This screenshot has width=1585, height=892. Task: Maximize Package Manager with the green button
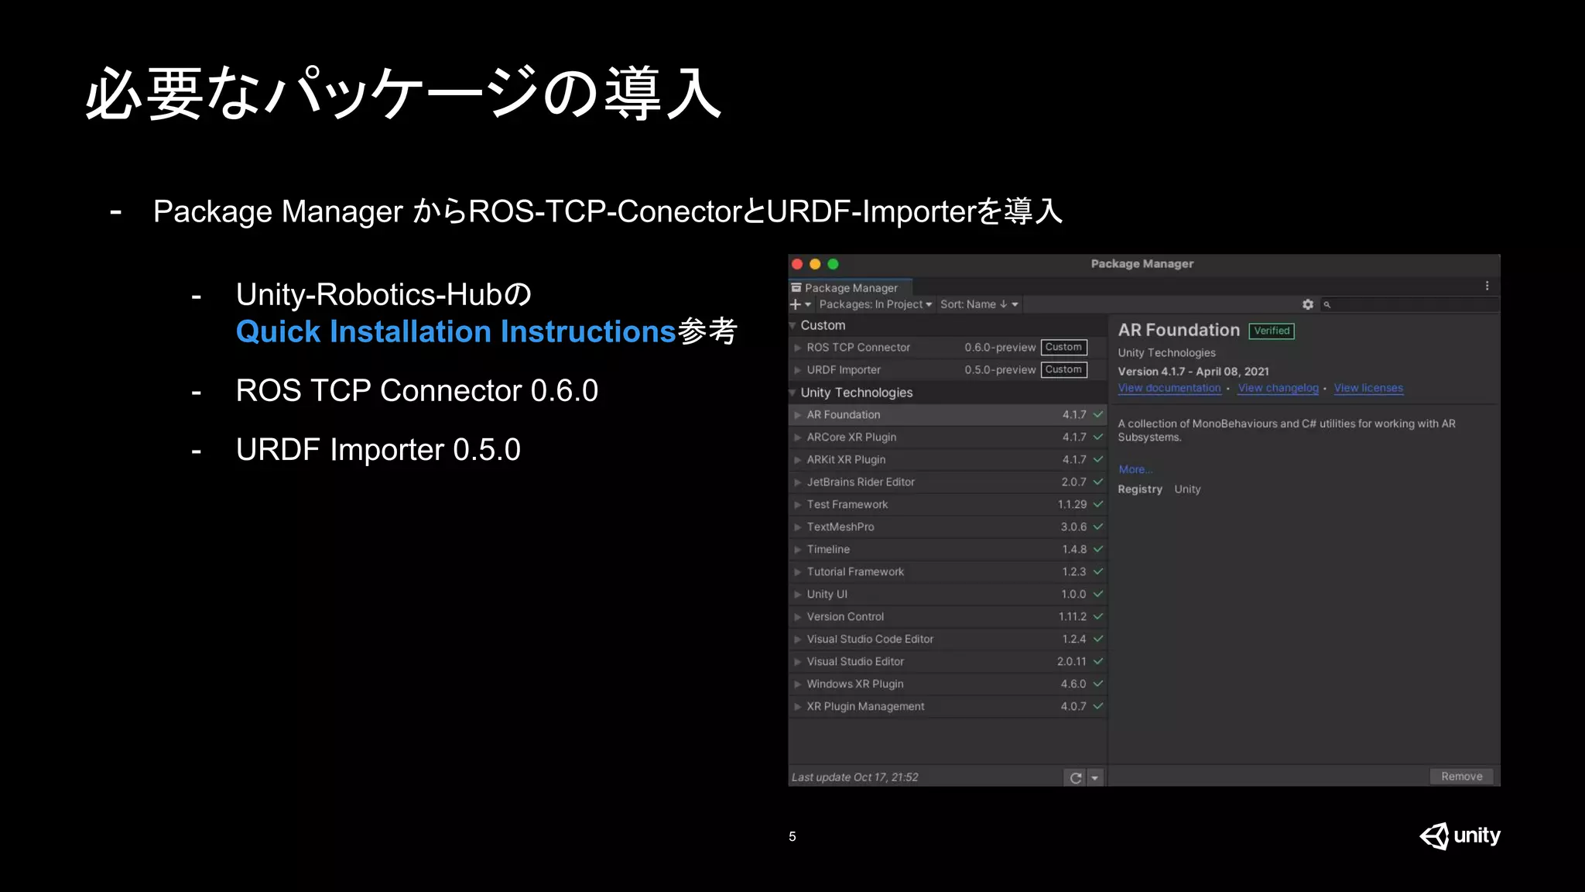[833, 264]
